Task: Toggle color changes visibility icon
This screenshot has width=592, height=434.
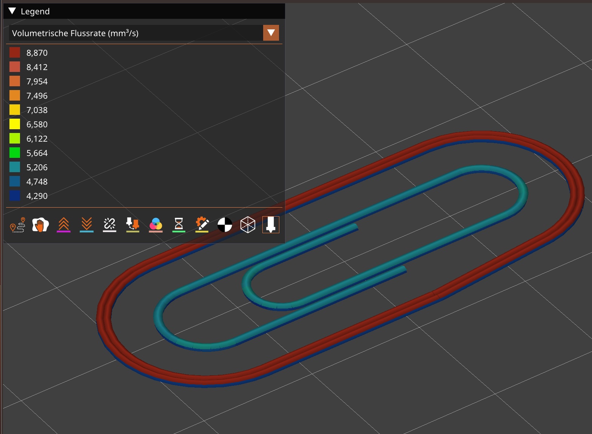Action: point(156,225)
